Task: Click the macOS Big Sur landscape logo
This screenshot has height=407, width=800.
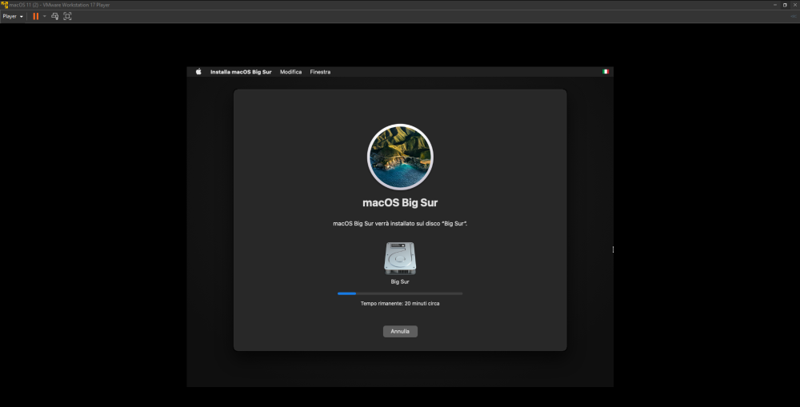Action: pyautogui.click(x=400, y=157)
